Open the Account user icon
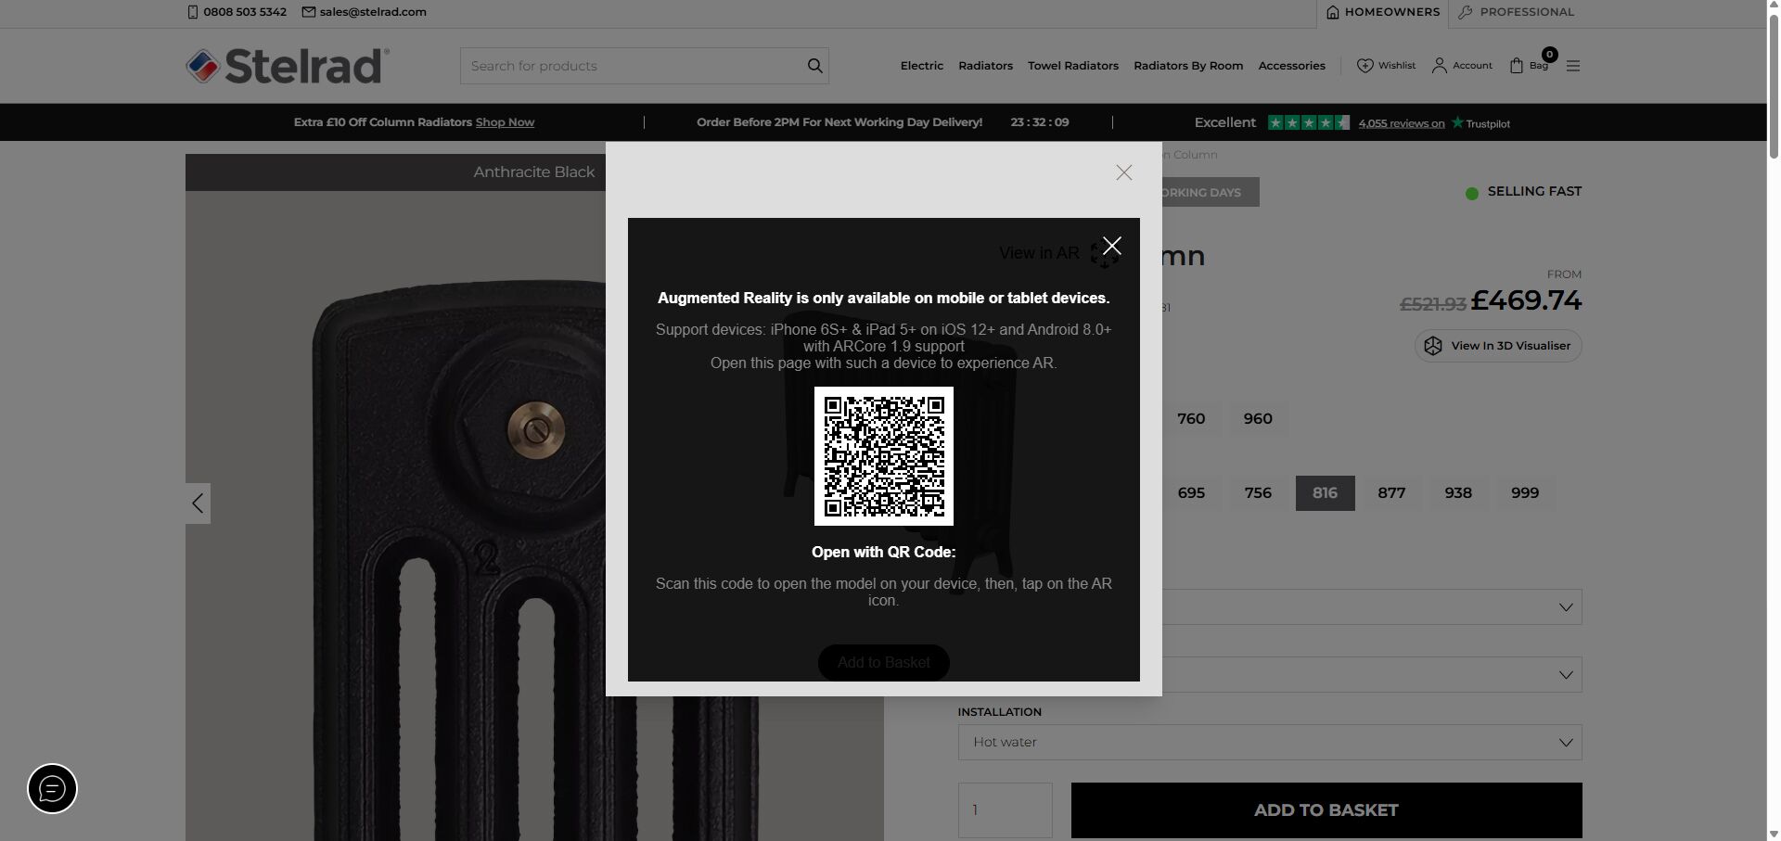Screen dimensions: 1781x841 coord(1439,66)
